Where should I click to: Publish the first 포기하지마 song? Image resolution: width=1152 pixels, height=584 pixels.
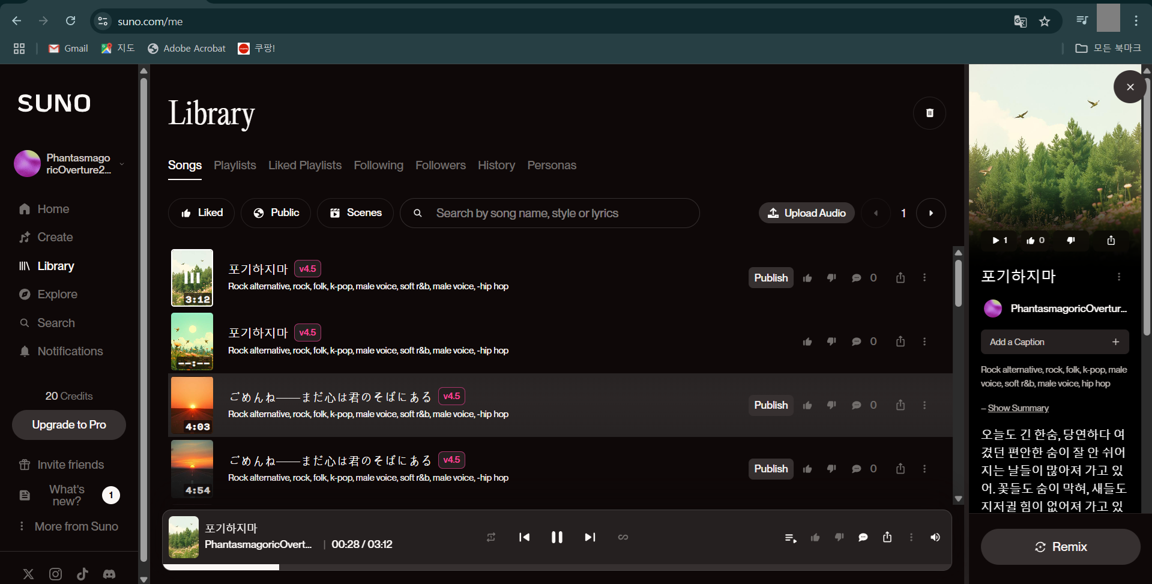click(771, 278)
